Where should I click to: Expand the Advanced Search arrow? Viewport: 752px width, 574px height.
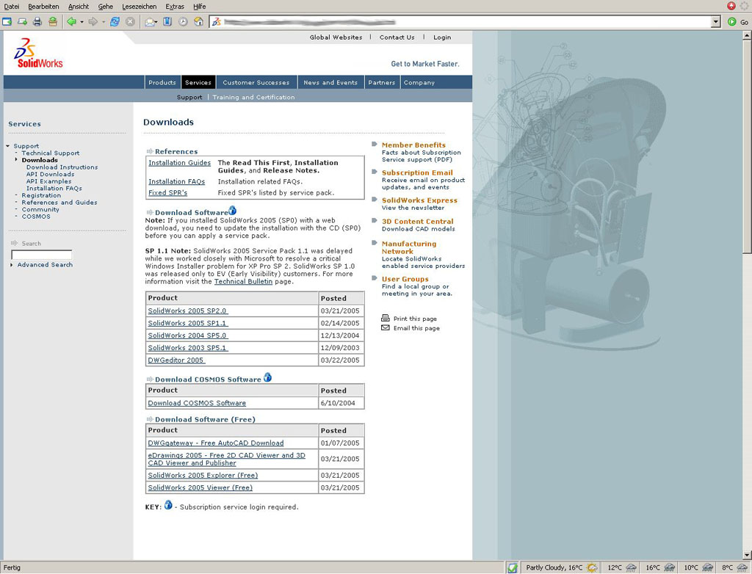pyautogui.click(x=12, y=265)
